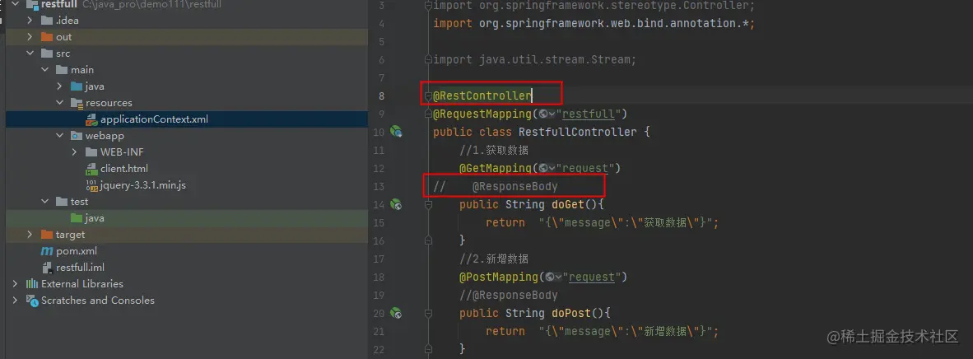Click the Spring bean gutter icon beside the RestfullController class
The image size is (973, 359).
pos(396,132)
